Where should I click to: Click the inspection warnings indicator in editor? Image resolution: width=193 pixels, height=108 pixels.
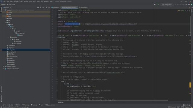(x=182, y=10)
